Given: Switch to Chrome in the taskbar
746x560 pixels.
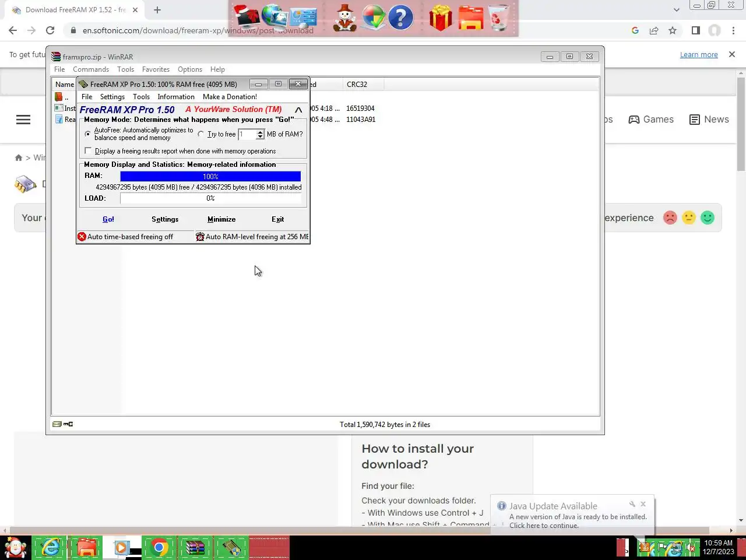Looking at the screenshot, I should (159, 548).
